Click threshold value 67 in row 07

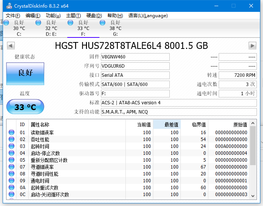click(x=203, y=167)
